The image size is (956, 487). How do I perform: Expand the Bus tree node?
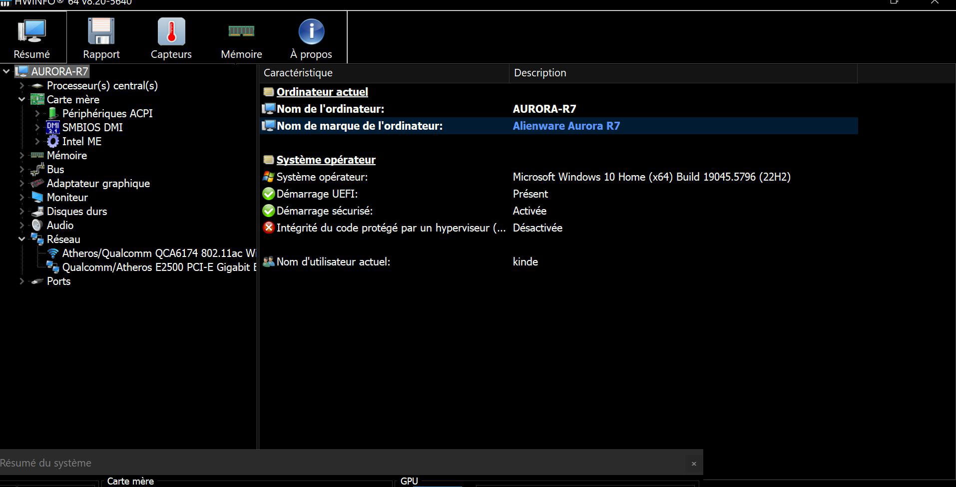[x=22, y=169]
